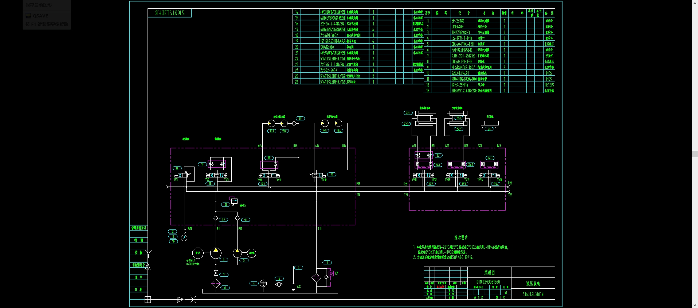Select schematic balloon label 23
Image resolution: width=698 pixels, height=308 pixels.
coord(438,155)
